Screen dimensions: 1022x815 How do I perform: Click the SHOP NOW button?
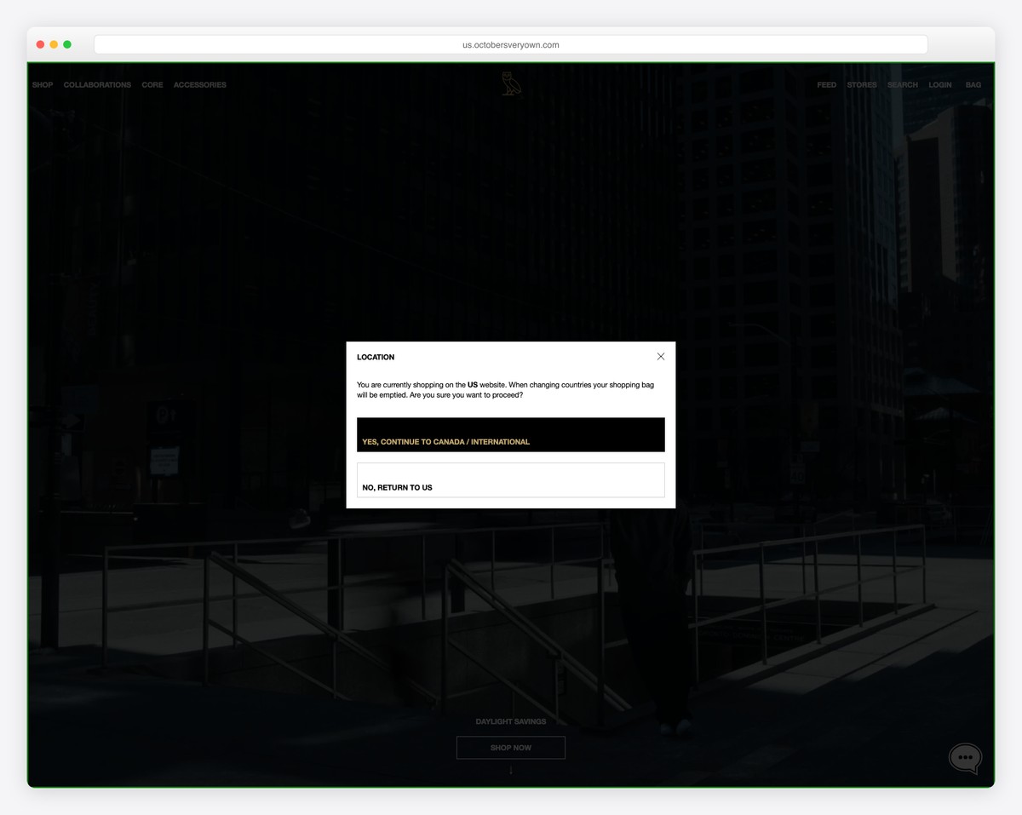coord(510,747)
